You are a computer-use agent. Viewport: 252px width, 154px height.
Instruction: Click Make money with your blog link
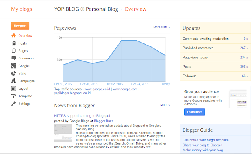click(203, 150)
